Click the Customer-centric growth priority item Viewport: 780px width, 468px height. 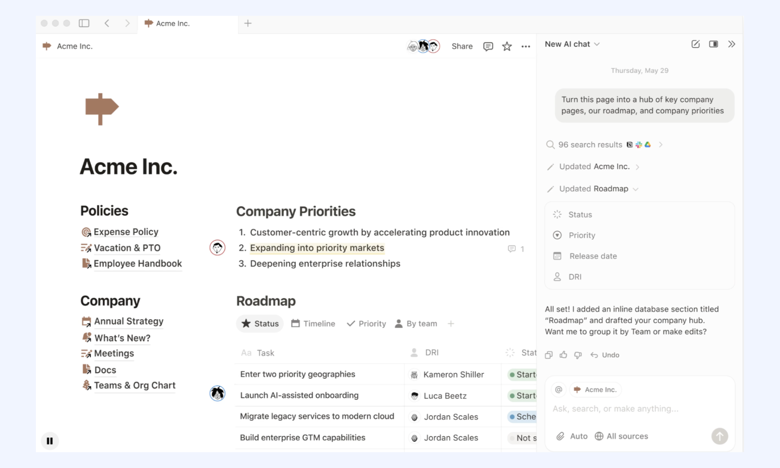[x=379, y=232]
